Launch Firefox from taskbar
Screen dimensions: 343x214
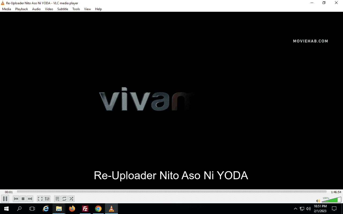point(72,209)
